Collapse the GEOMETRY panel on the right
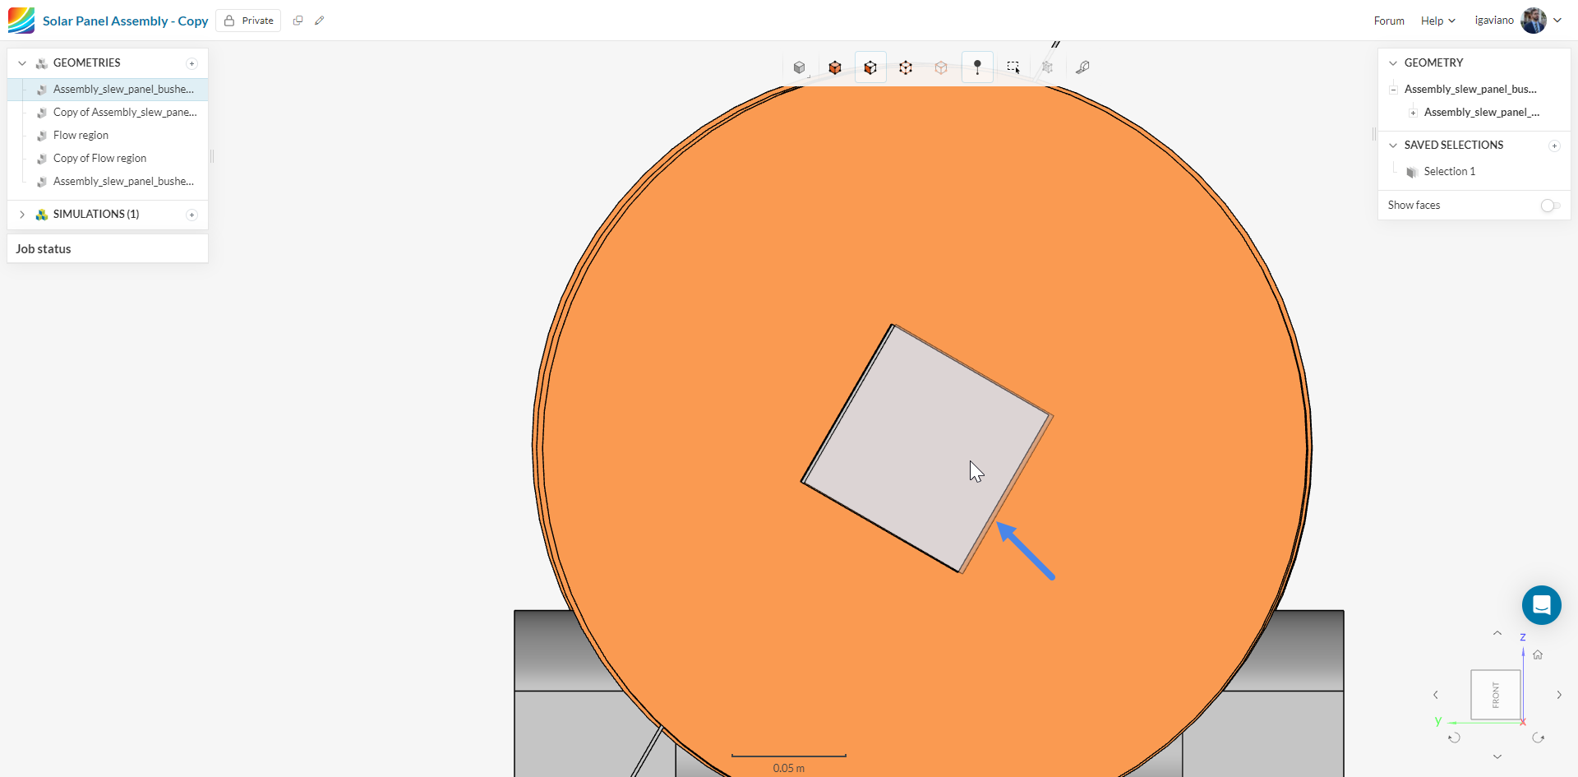This screenshot has height=777, width=1578. [x=1393, y=63]
